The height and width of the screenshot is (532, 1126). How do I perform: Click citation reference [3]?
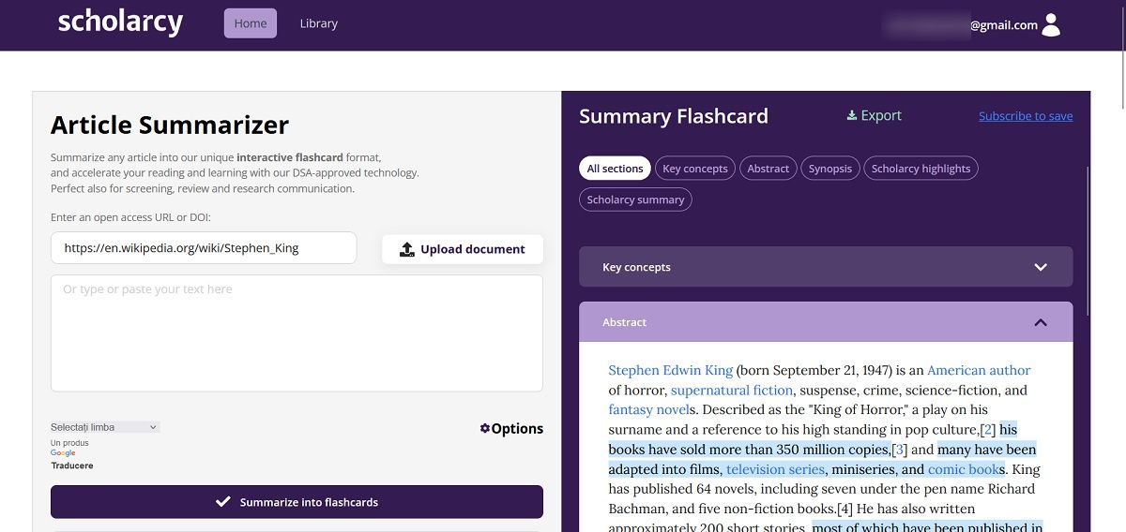(x=899, y=450)
